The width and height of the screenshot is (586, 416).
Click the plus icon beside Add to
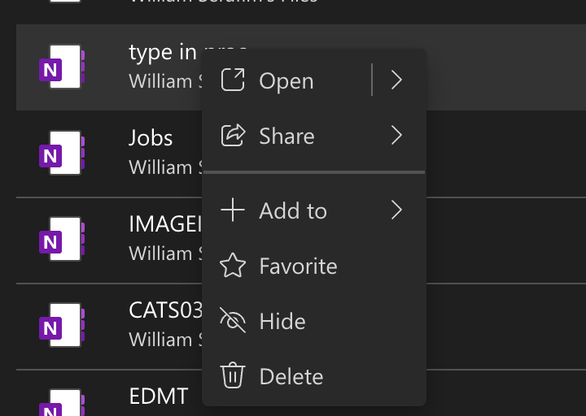coord(233,210)
